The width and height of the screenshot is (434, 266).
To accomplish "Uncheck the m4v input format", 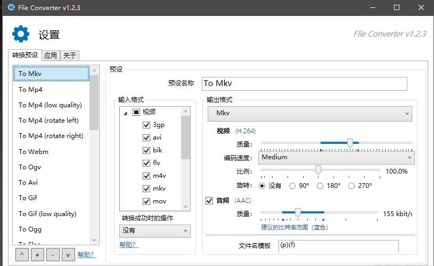I will click(x=146, y=176).
